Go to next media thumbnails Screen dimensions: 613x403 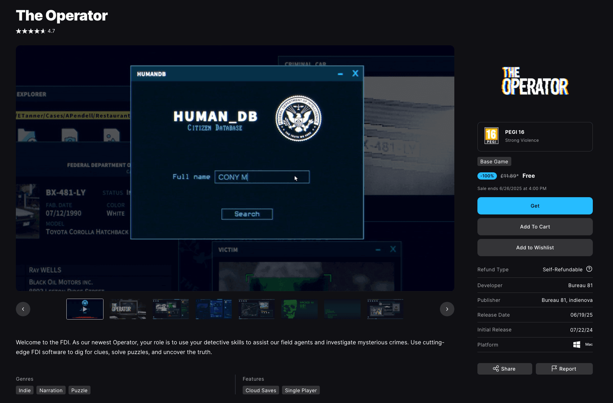pos(447,309)
